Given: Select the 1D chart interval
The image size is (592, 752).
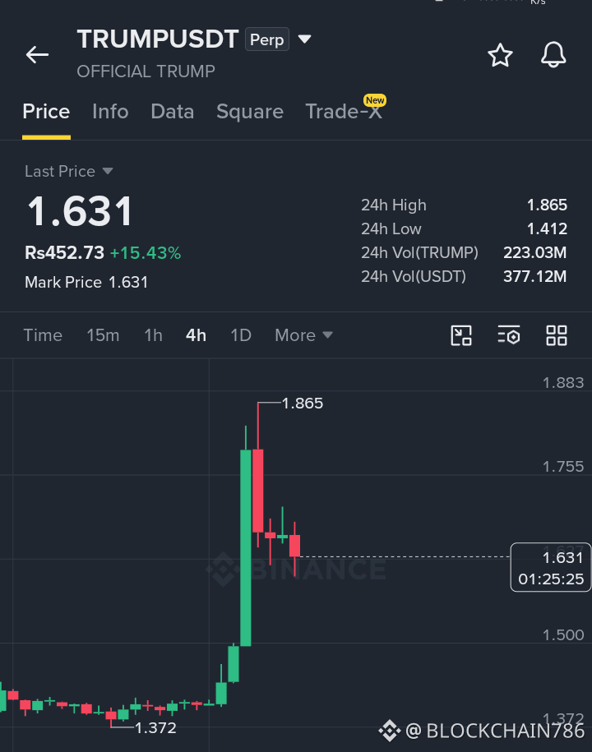Looking at the screenshot, I should tap(241, 335).
